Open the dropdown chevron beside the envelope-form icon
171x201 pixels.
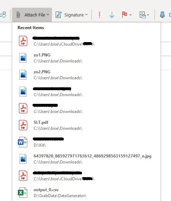[148, 15]
